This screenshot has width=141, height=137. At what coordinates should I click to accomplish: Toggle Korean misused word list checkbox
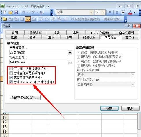point(78,61)
